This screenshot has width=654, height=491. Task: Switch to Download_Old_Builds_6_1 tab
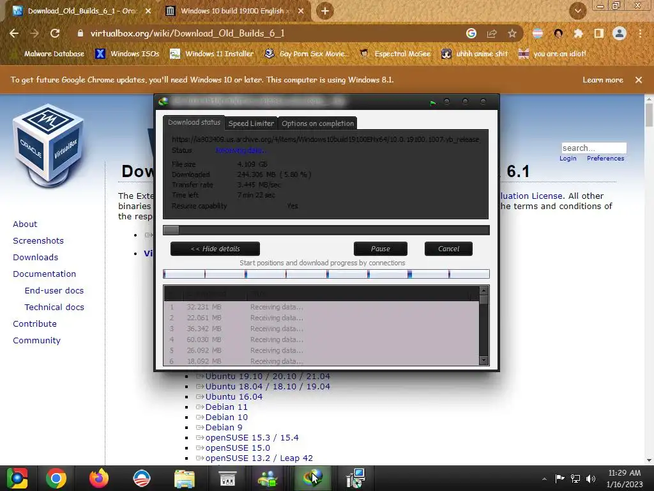pyautogui.click(x=82, y=12)
